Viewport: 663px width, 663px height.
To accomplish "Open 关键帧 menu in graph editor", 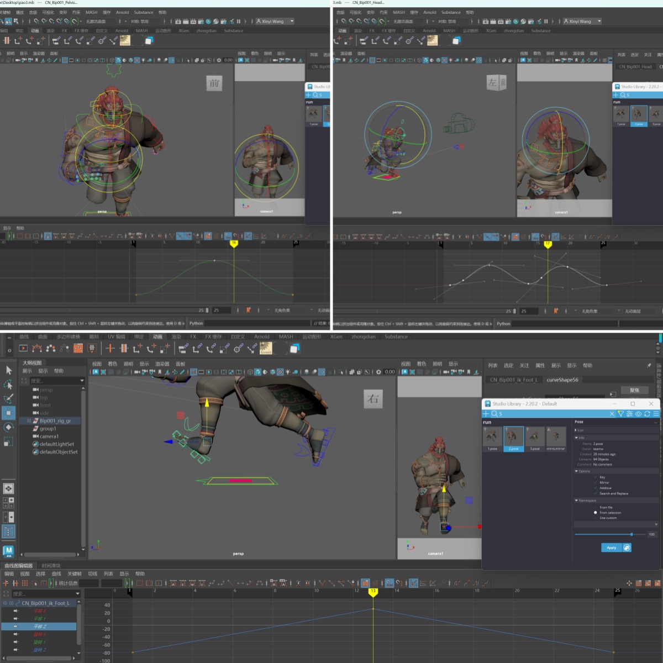I will 74,573.
